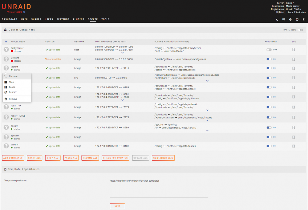Click the radarr-1080p container icon
This screenshot has width=308, height=210.
pos(6,117)
